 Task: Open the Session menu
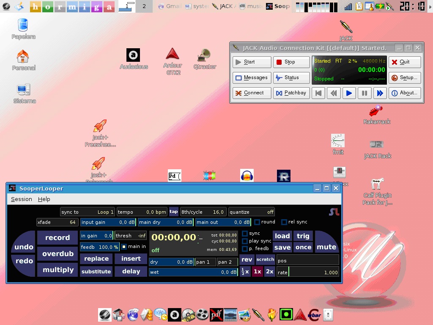21,199
